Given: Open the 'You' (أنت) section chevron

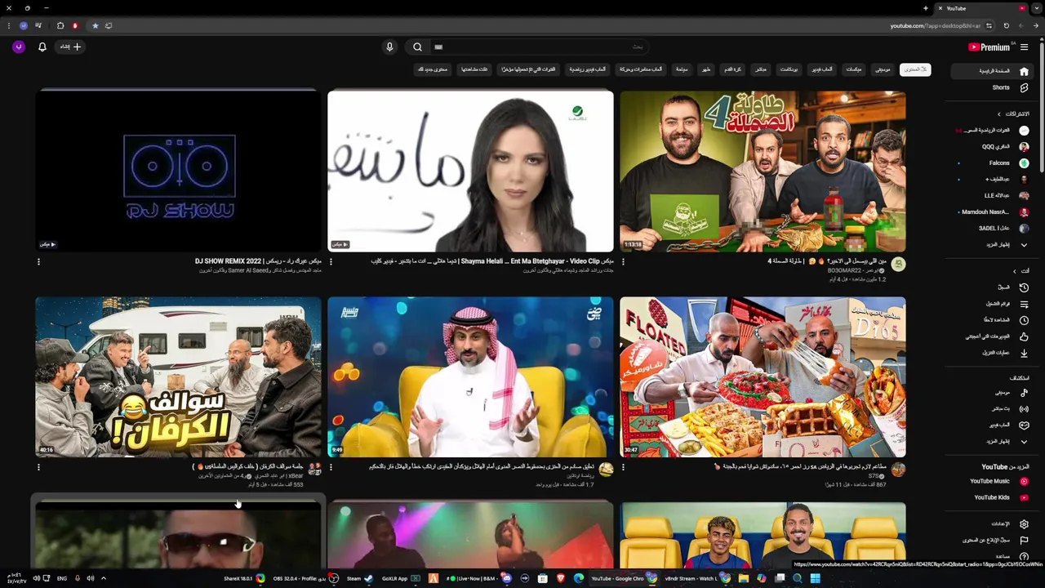Looking at the screenshot, I should (x=1015, y=271).
